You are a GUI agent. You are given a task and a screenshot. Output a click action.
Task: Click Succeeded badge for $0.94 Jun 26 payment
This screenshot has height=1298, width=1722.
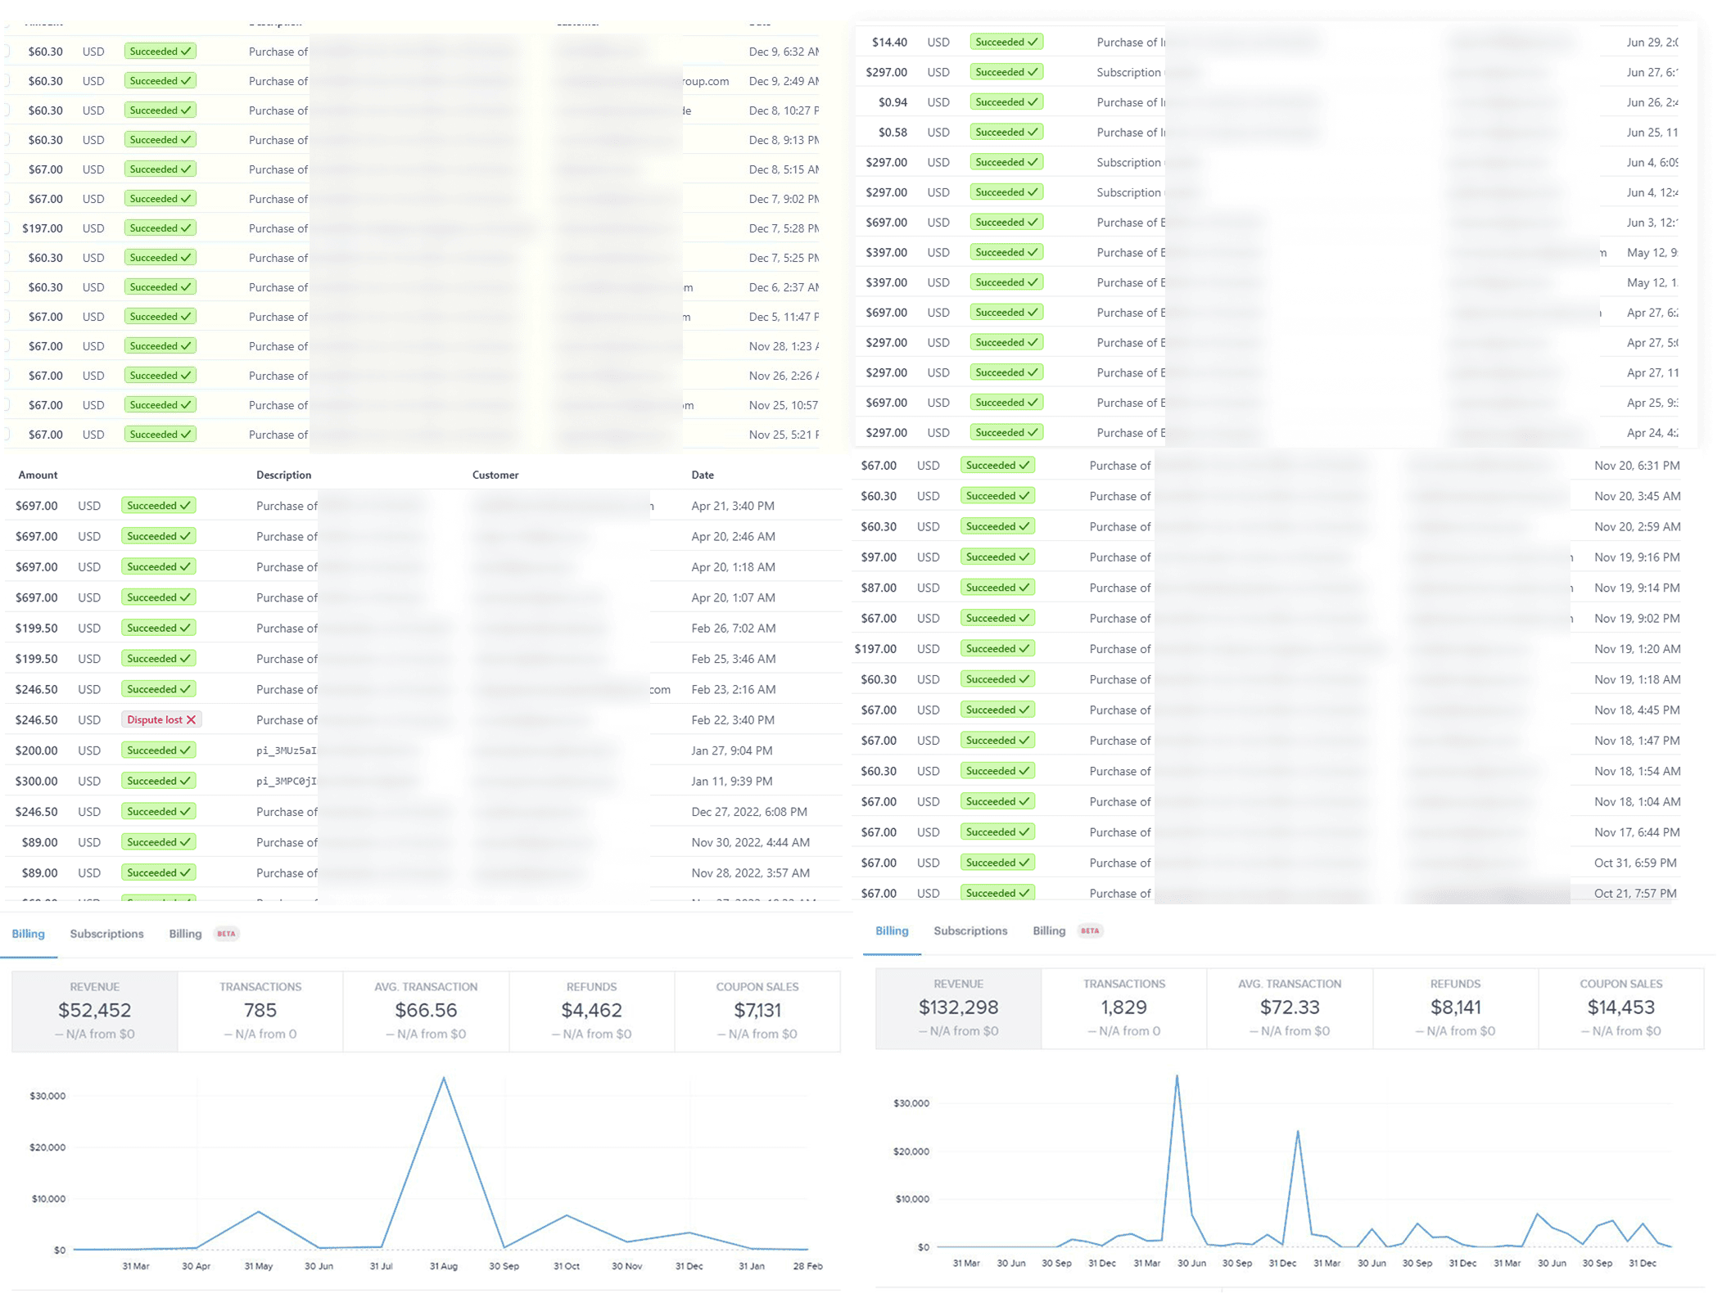[1006, 102]
